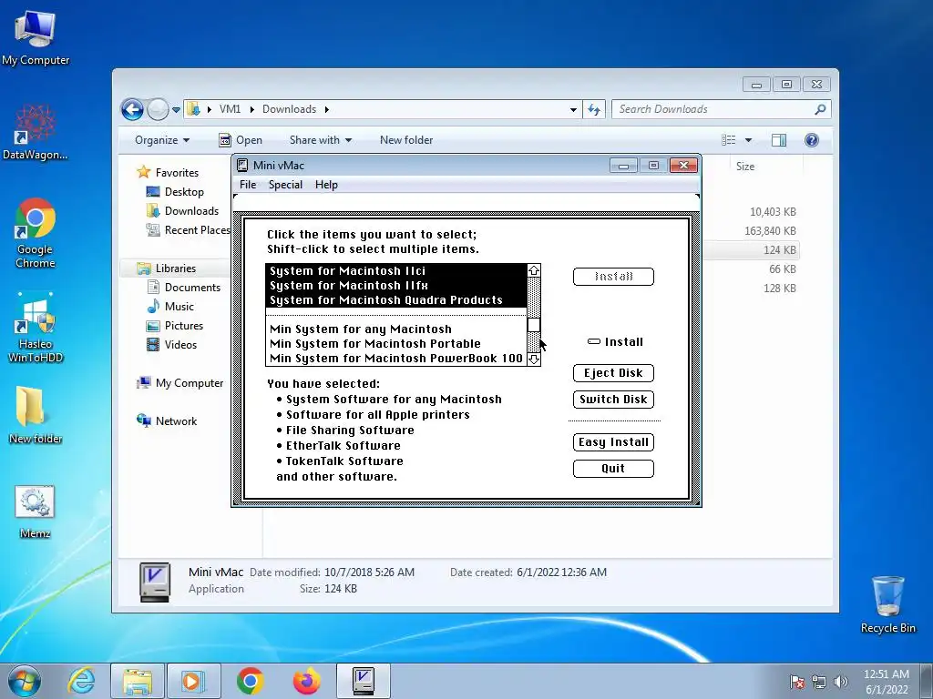933x699 pixels.
Task: Select System for Macintosh Quadra Products
Action: tap(396, 300)
